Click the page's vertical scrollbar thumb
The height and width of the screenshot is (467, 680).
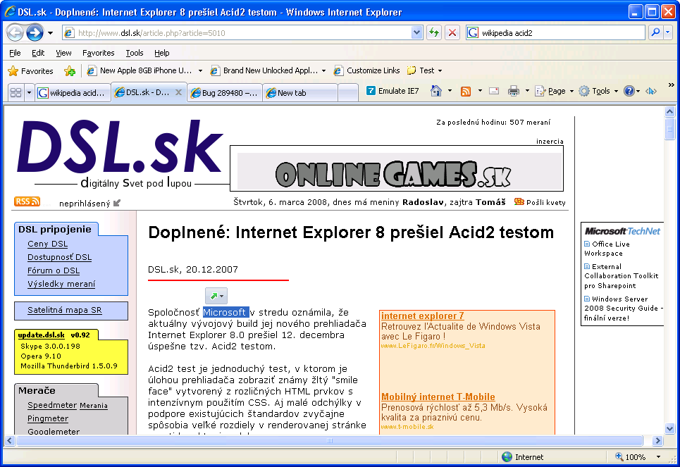tap(669, 129)
